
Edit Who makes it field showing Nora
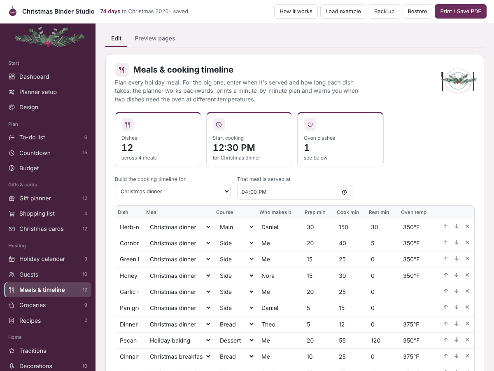pos(280,276)
